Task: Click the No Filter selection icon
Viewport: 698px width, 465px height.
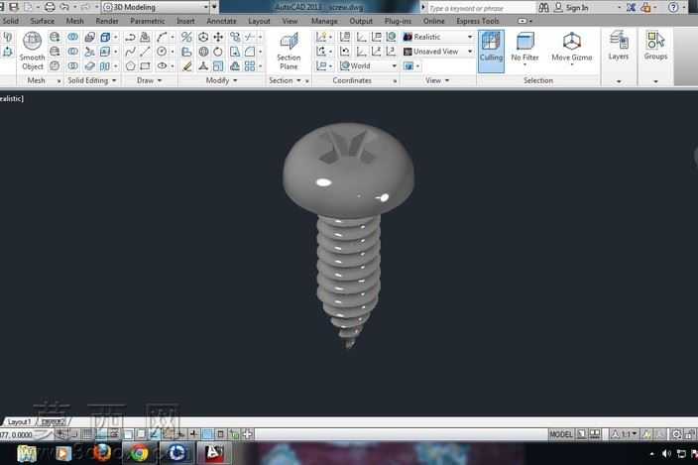Action: click(x=524, y=48)
